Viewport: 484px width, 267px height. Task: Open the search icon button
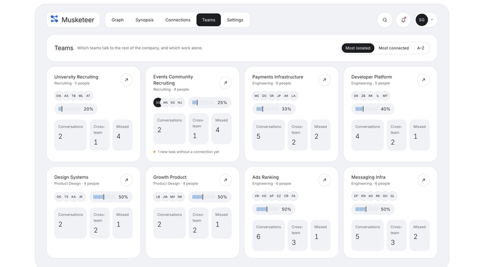coord(384,20)
